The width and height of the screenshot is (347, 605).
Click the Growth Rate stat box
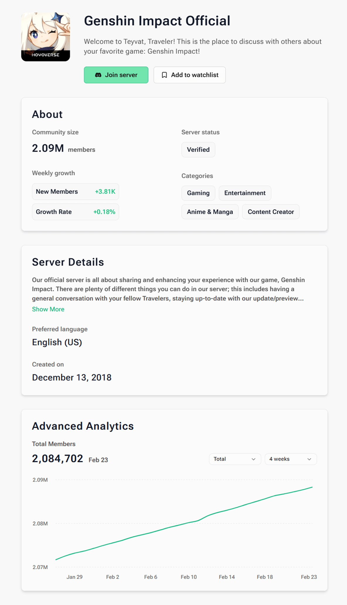[x=75, y=212]
